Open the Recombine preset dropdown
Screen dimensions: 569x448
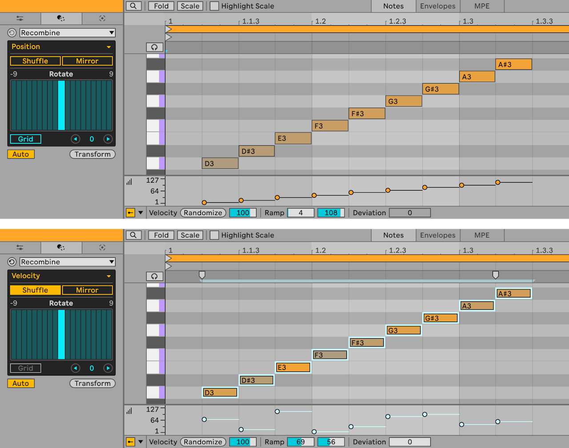coord(67,32)
